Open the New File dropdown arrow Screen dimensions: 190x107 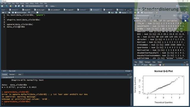coord(4,6)
